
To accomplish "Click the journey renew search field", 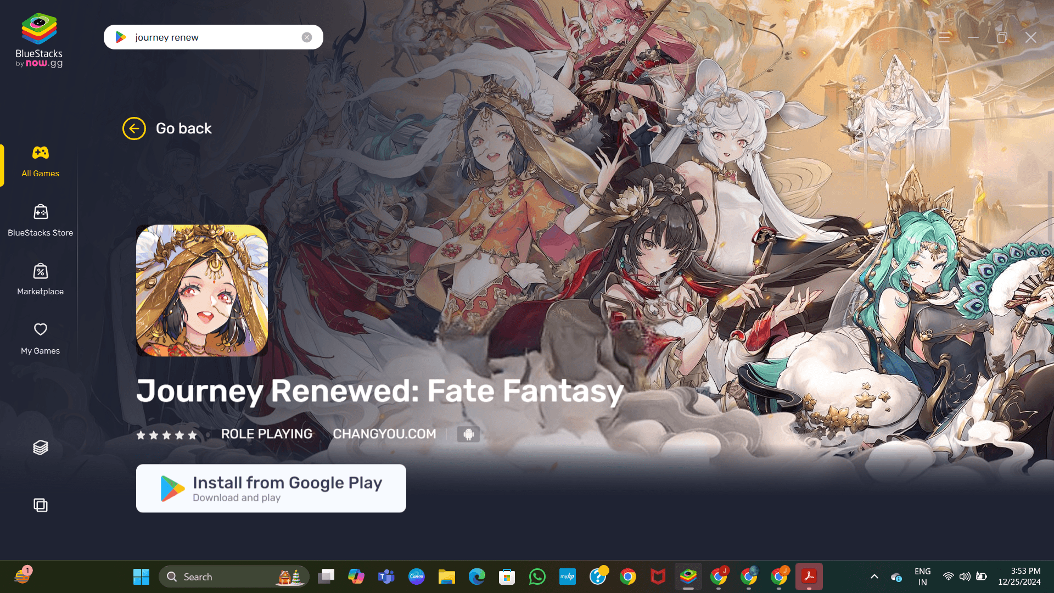I will pos(213,37).
